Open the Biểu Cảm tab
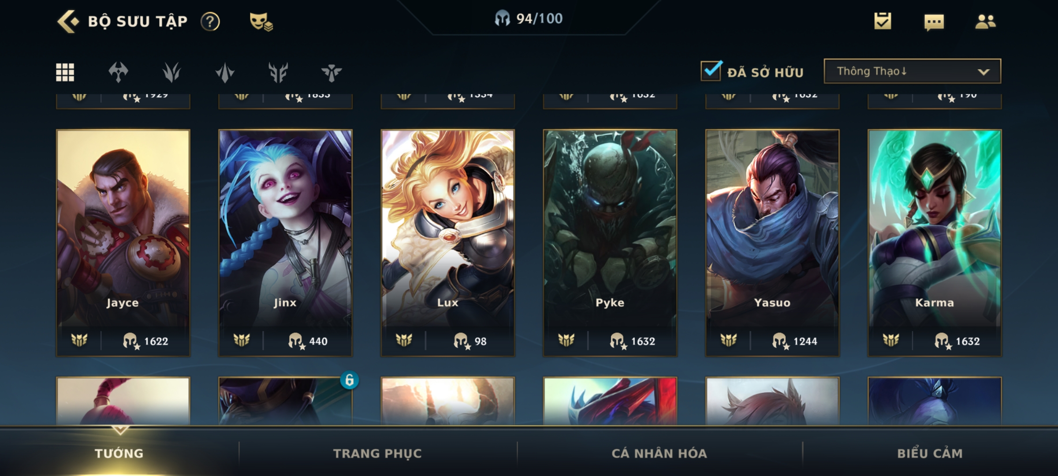 [x=930, y=453]
